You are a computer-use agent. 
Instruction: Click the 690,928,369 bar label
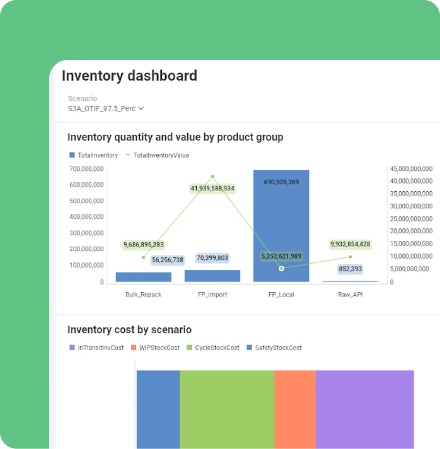point(281,182)
